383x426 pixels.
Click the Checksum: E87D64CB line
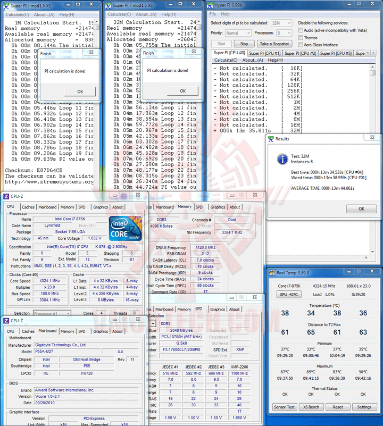click(x=34, y=170)
